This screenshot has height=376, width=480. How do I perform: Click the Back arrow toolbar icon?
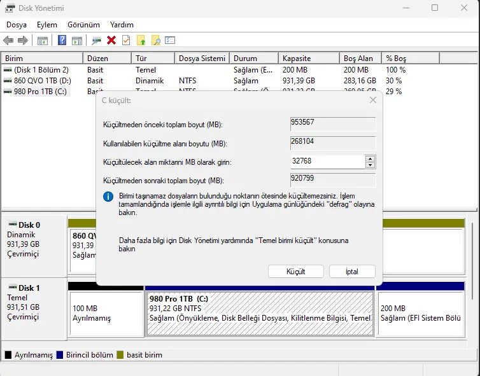tap(8, 40)
